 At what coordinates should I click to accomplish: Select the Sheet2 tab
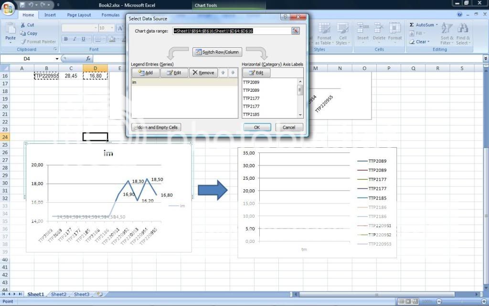tap(58, 295)
